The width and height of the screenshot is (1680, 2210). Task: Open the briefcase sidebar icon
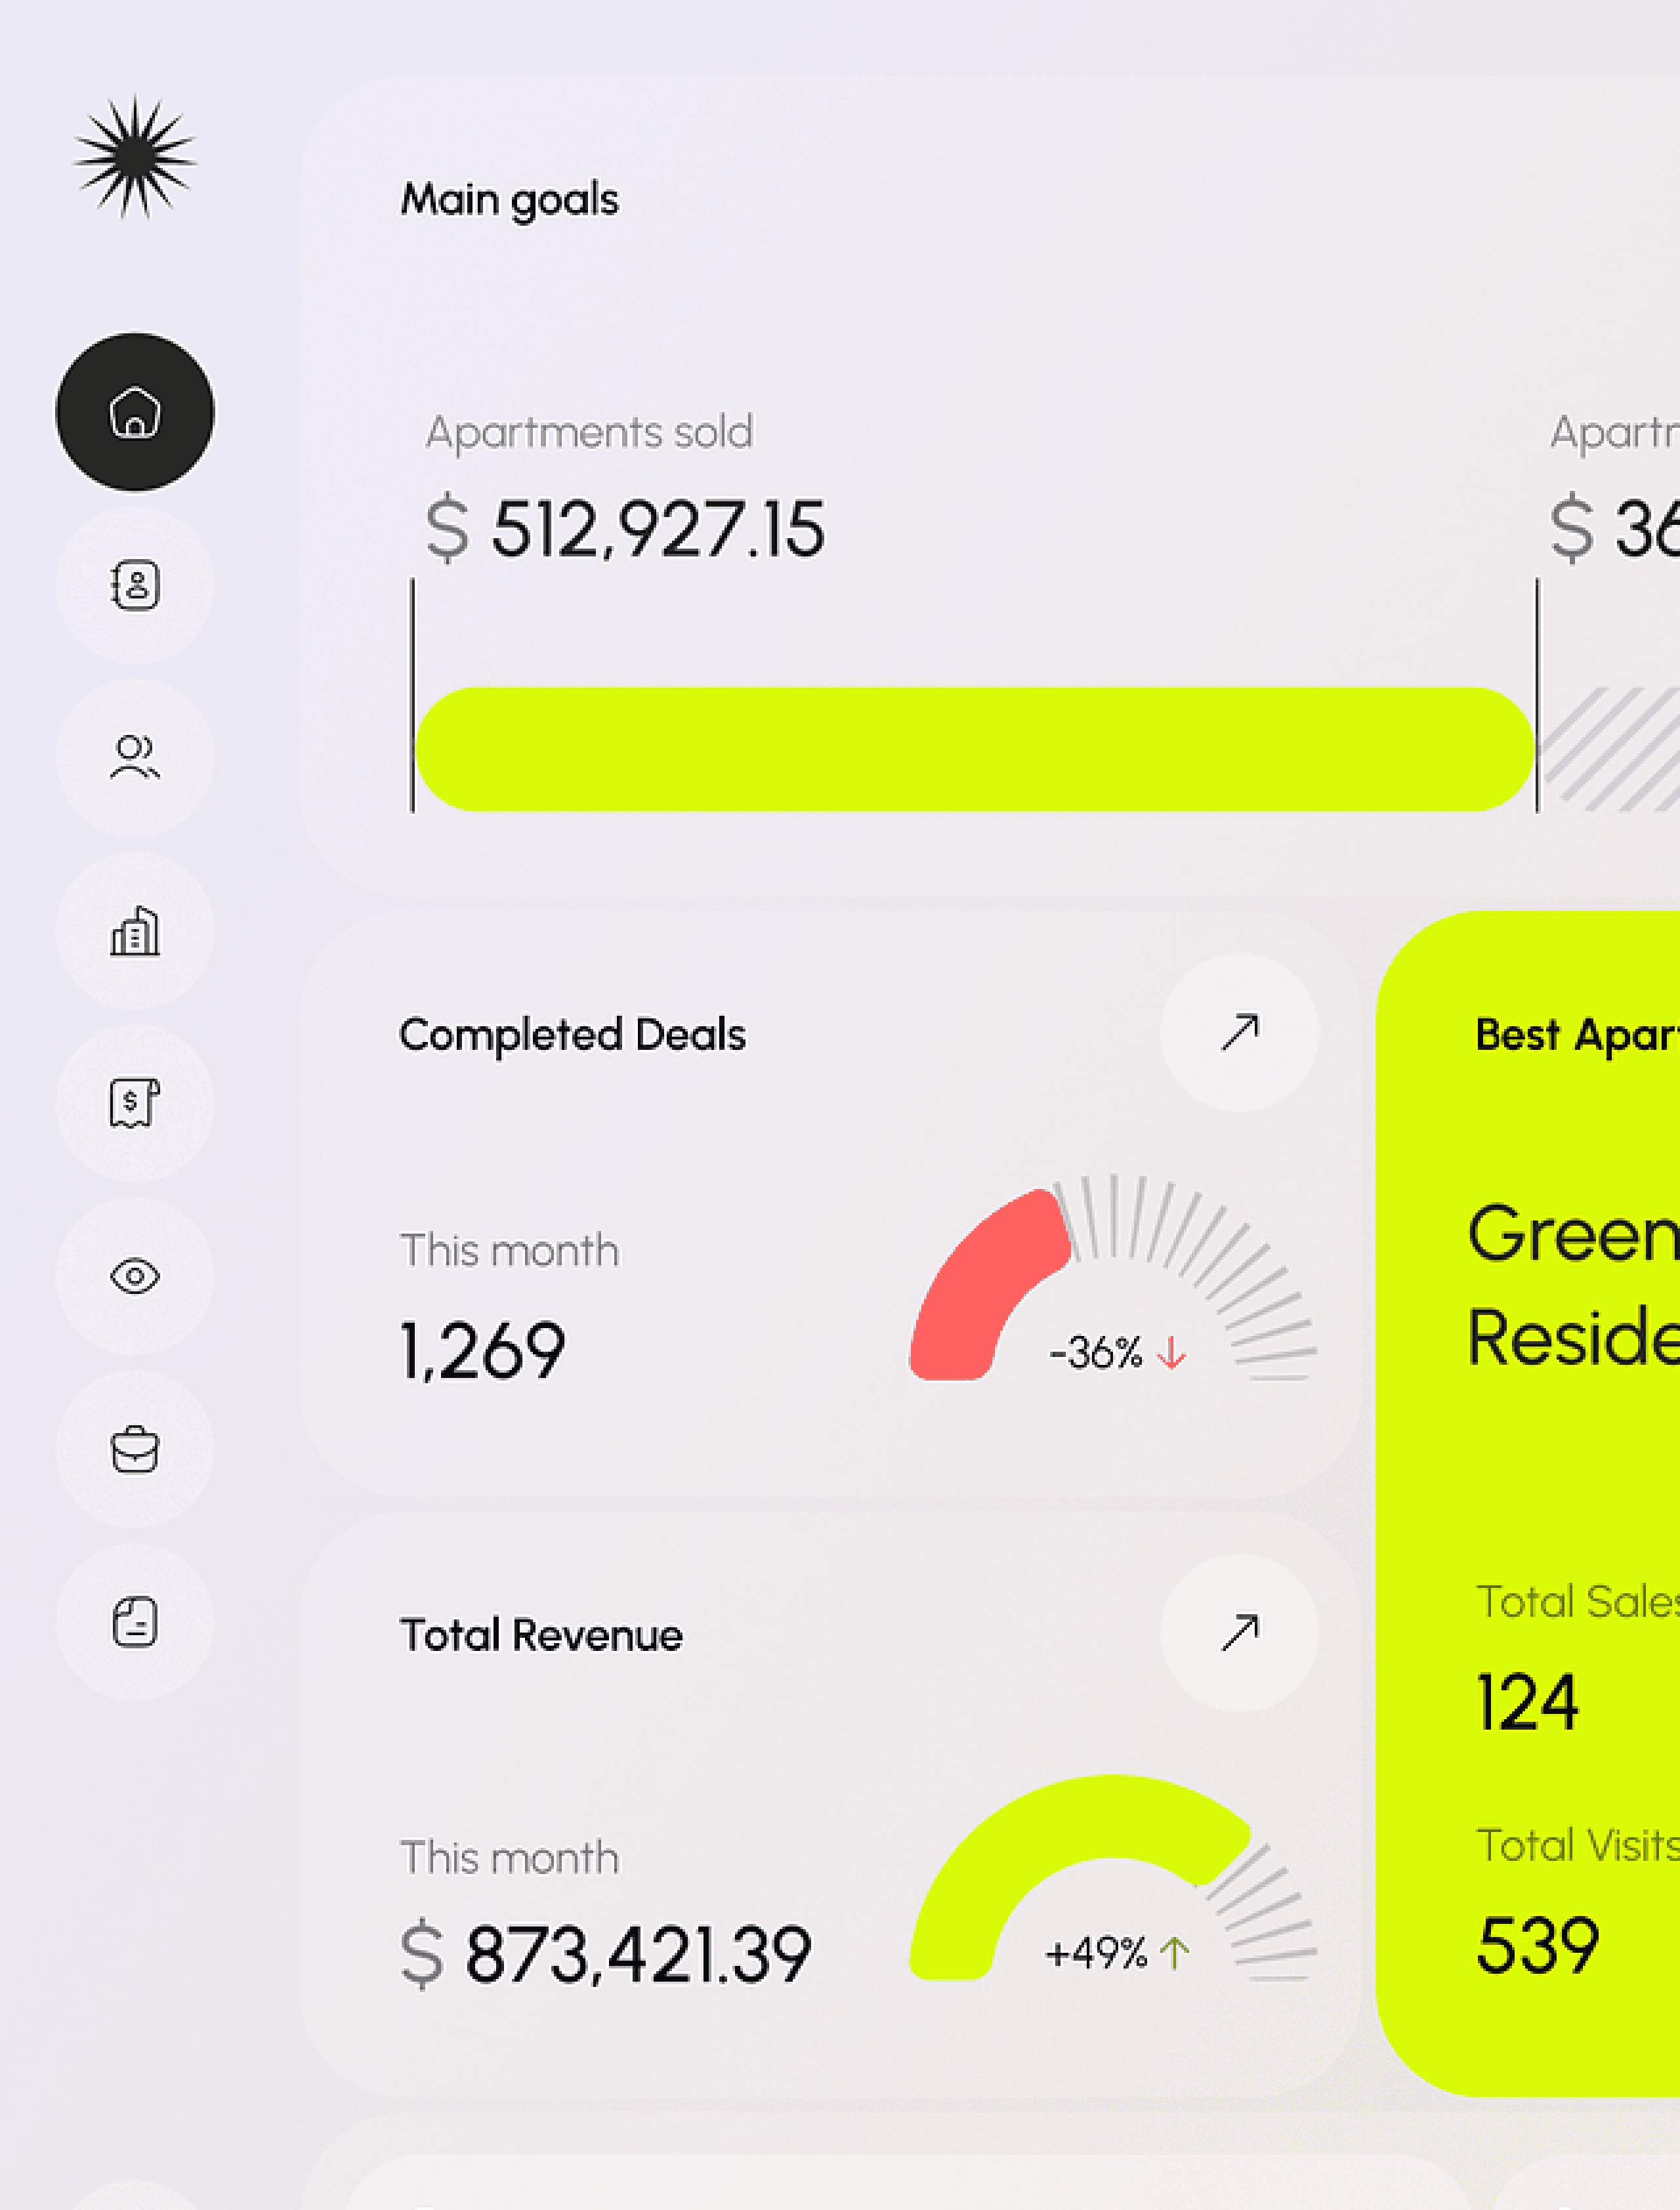135,1449
